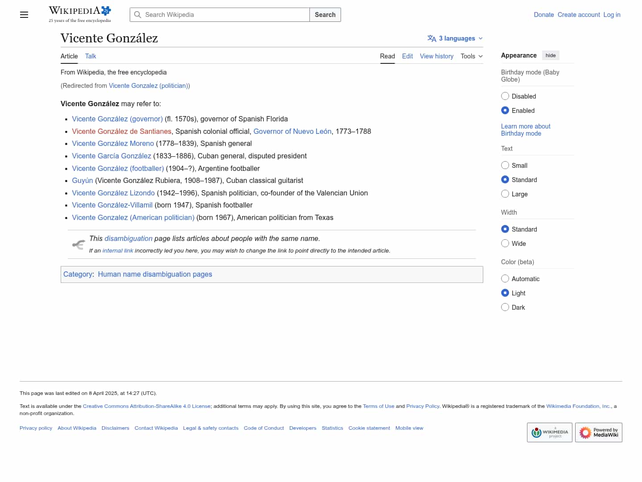Click the Wikimedia project badge
642x482 pixels.
tap(549, 432)
